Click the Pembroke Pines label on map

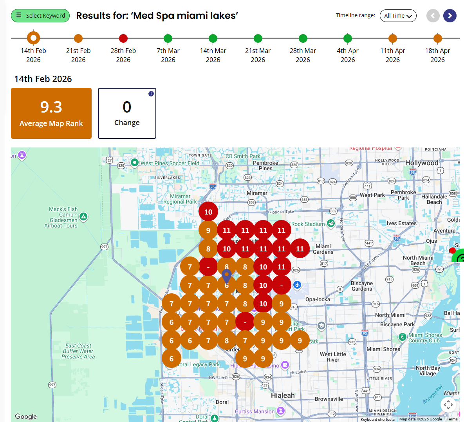coord(265,166)
